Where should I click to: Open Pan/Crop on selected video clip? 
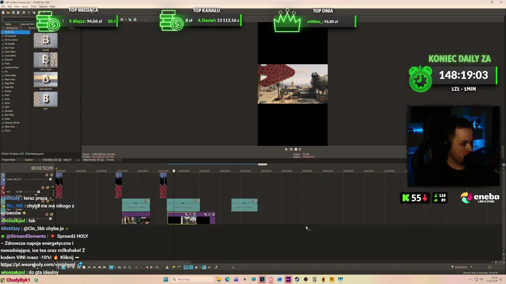[x=186, y=215]
